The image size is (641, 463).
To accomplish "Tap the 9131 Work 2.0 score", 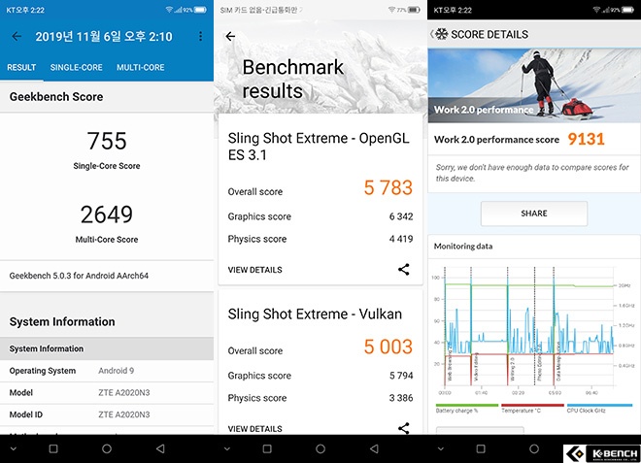I will click(586, 140).
